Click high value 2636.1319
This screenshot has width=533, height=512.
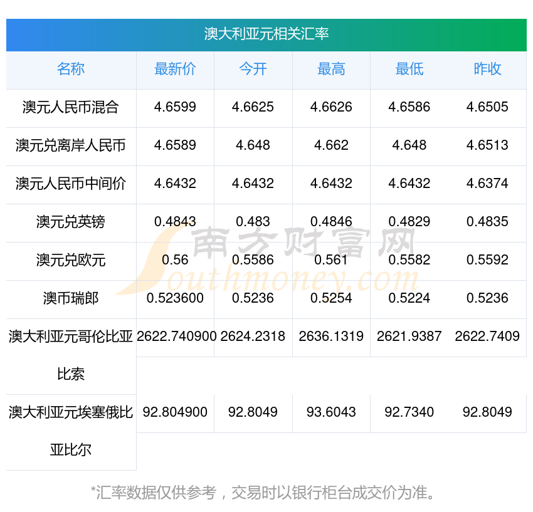coord(331,337)
